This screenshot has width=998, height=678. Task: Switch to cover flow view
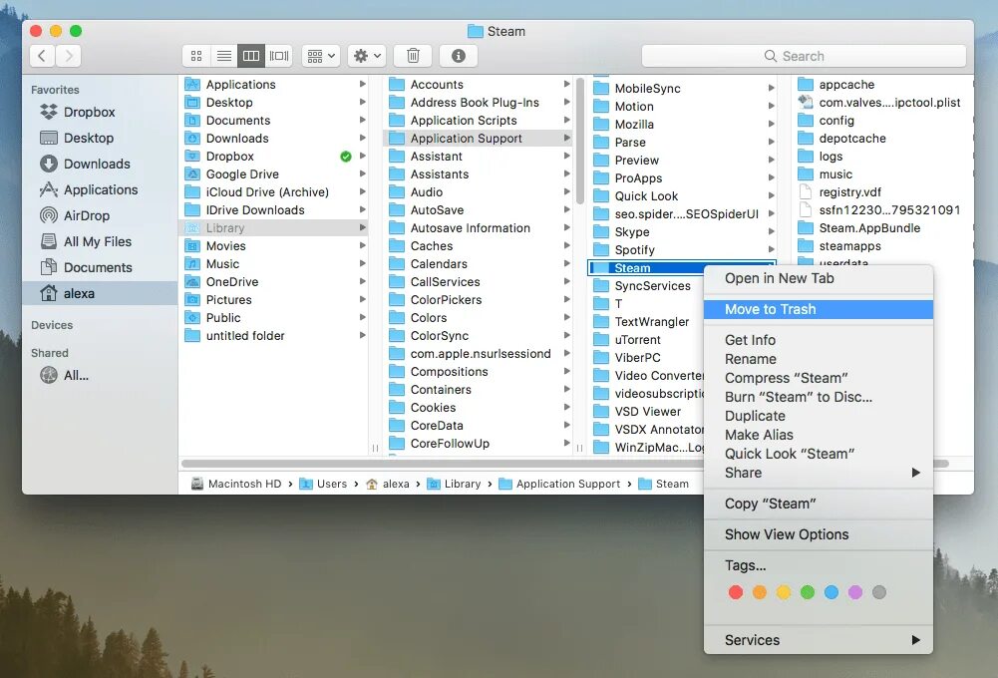279,56
